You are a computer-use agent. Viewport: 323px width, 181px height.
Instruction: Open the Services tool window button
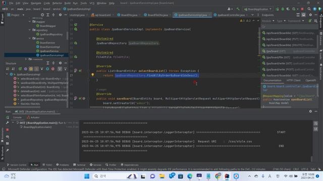coord(95,165)
